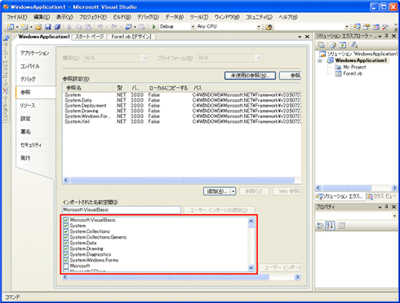Open the active document list dropdown arrow
400x303 pixels.
[300, 37]
